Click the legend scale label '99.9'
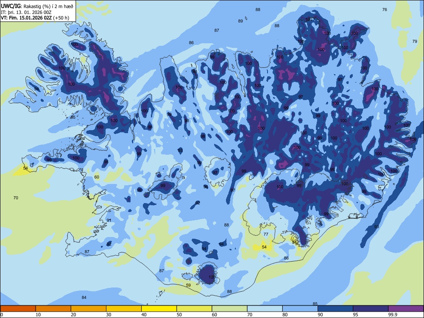This screenshot has height=318, width=424. [x=393, y=315]
